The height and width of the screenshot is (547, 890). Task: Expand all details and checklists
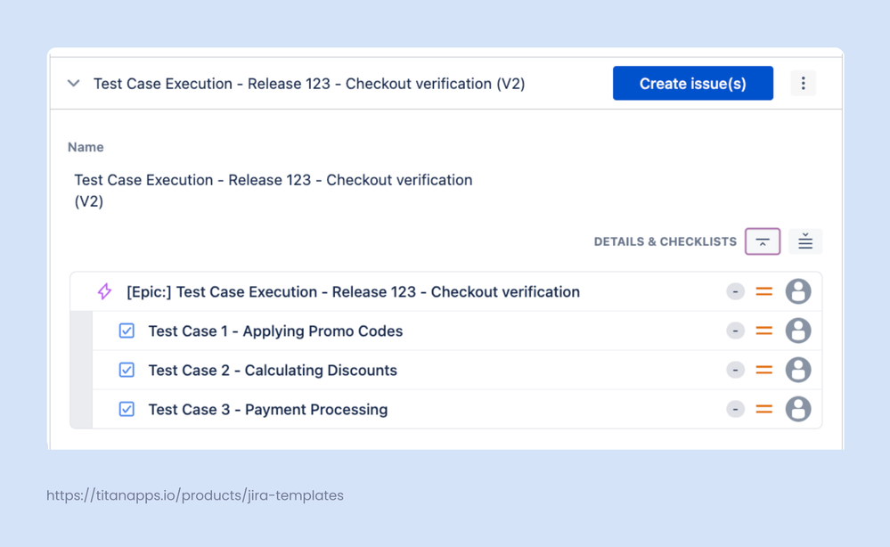pyautogui.click(x=805, y=241)
